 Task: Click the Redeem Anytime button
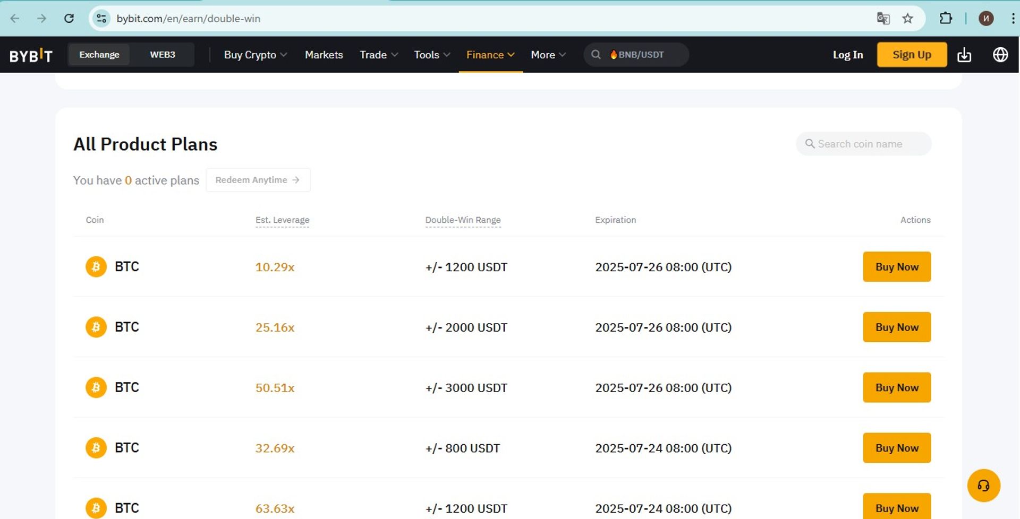tap(258, 180)
